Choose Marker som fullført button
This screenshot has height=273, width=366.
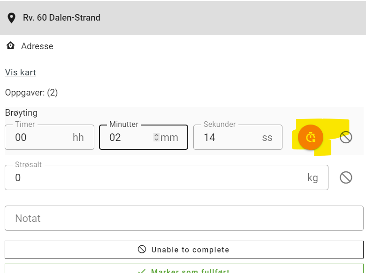coord(184,269)
